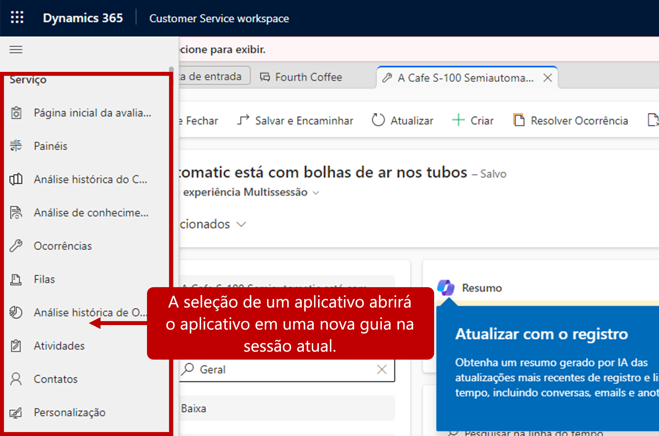Expand the Relacionados dropdown
659x436 pixels.
(242, 224)
